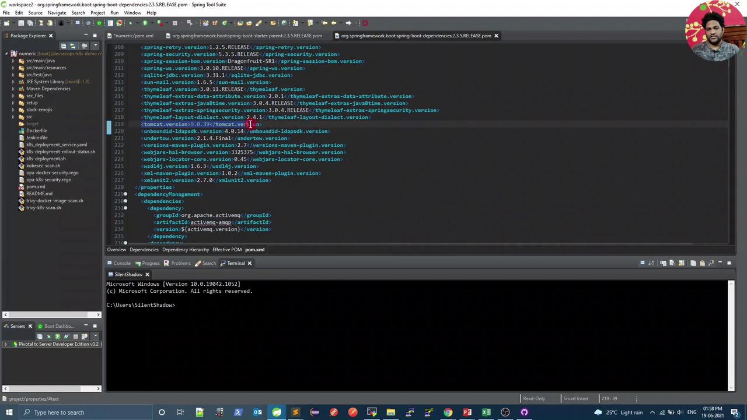
Task: Close the spring-boot-dependencies pom editor tab
Action: point(496,36)
